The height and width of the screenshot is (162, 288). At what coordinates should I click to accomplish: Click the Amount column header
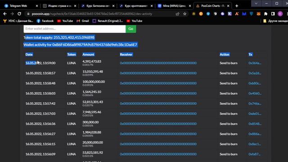pos(88,54)
